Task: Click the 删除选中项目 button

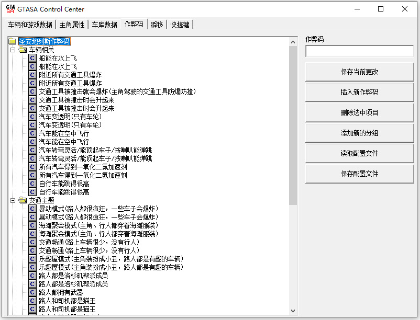Action: pos(359,112)
